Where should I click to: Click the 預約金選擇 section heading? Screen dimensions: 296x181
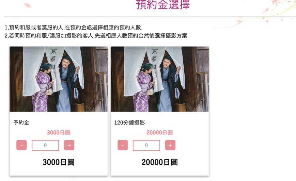pos(163,4)
